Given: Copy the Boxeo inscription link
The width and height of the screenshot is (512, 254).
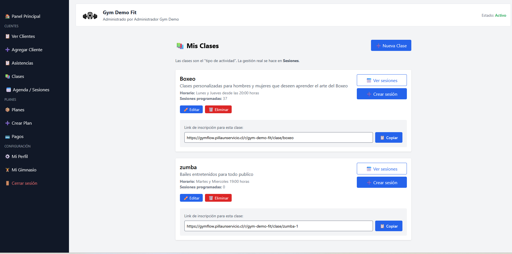Looking at the screenshot, I should pos(389,137).
